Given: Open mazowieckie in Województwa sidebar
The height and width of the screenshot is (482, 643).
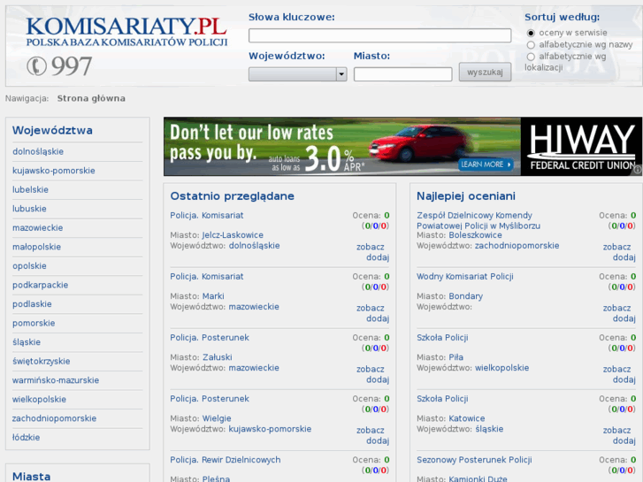Looking at the screenshot, I should [38, 228].
